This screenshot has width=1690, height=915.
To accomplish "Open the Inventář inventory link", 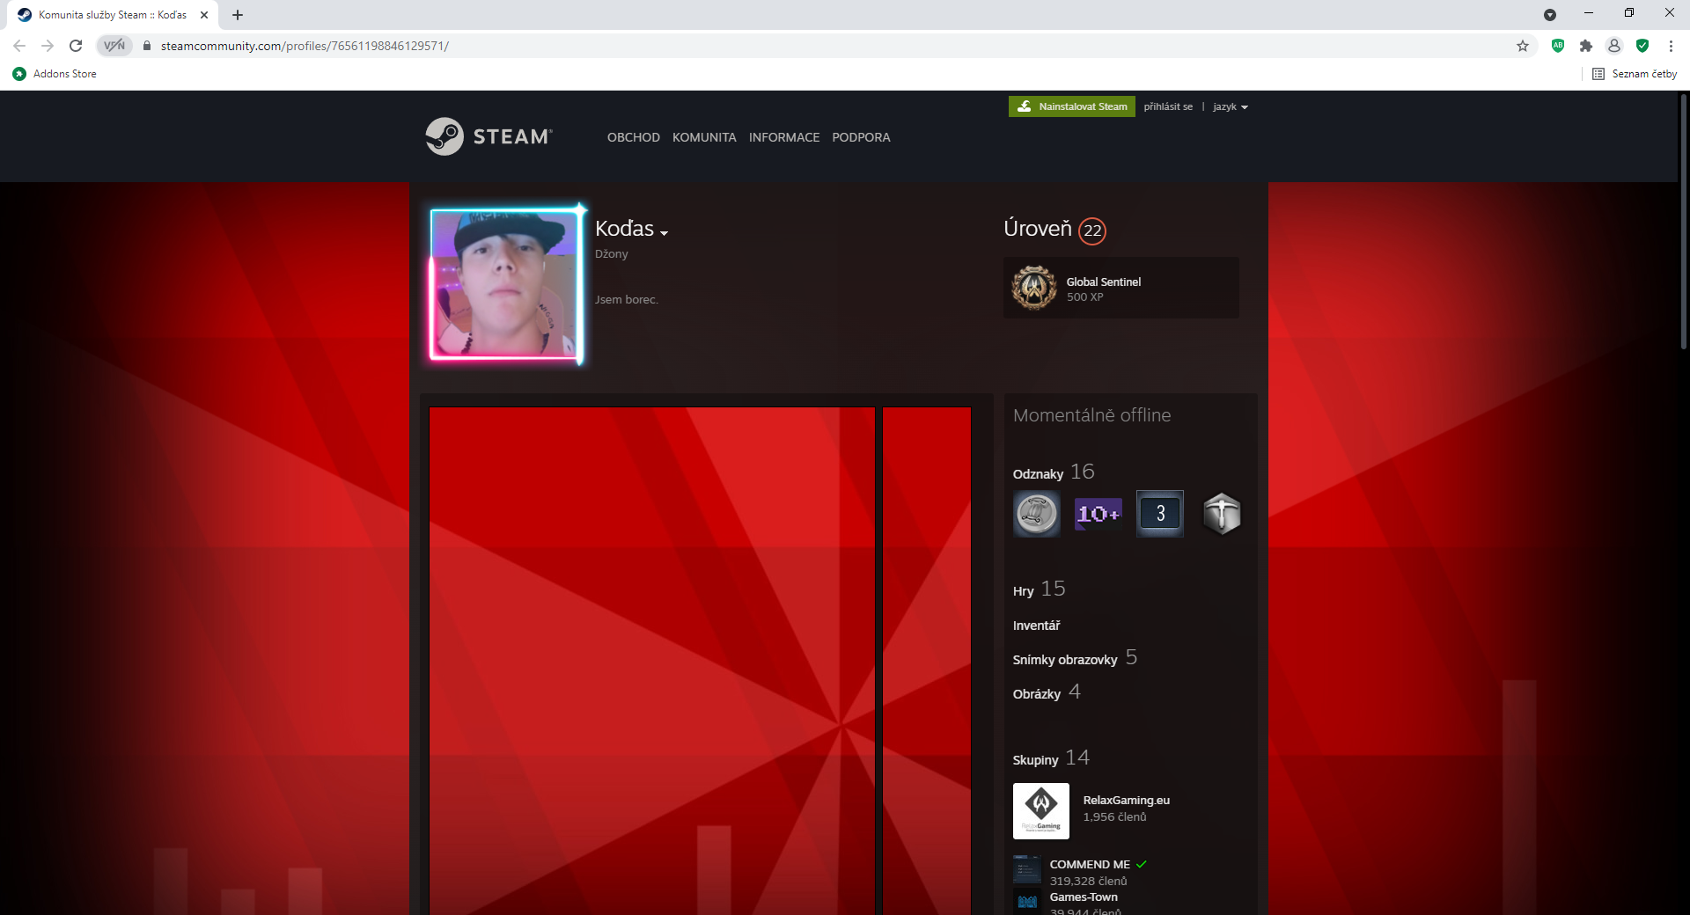I will coord(1036,626).
